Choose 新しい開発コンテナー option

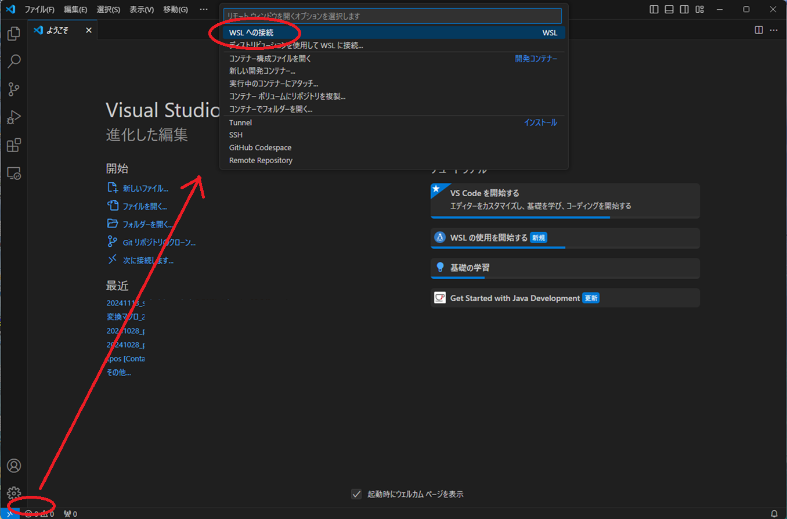(393, 71)
